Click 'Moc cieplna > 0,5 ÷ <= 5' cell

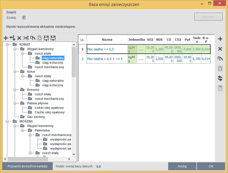pos(107,59)
